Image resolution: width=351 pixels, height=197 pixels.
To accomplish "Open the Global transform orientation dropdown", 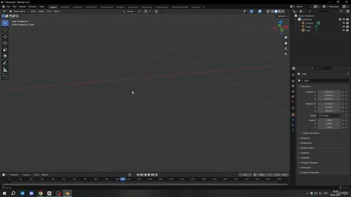I will point(129,11).
